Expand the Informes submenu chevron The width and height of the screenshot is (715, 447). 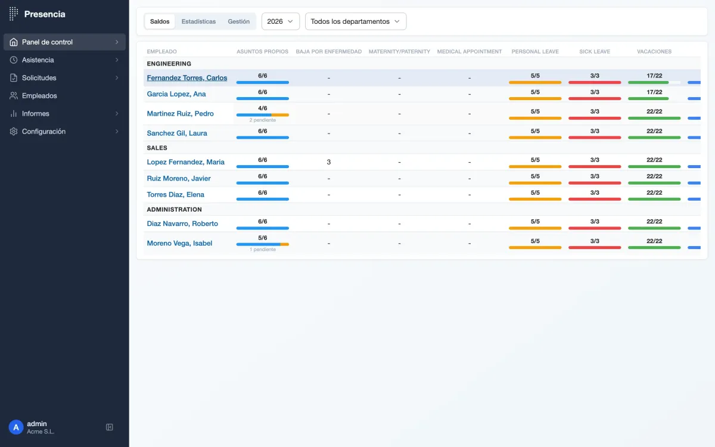tap(117, 114)
